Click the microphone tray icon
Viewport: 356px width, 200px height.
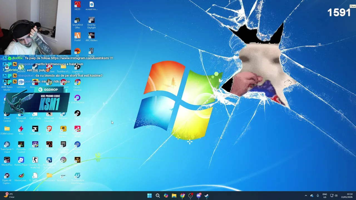[318, 196]
